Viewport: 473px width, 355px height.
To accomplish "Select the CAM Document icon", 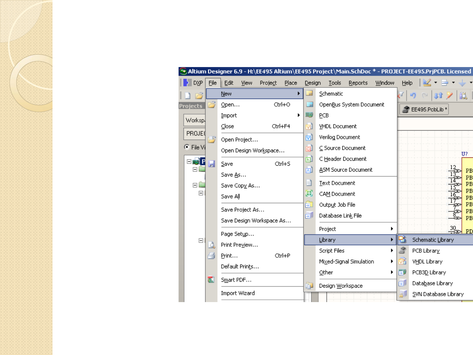I will [309, 194].
